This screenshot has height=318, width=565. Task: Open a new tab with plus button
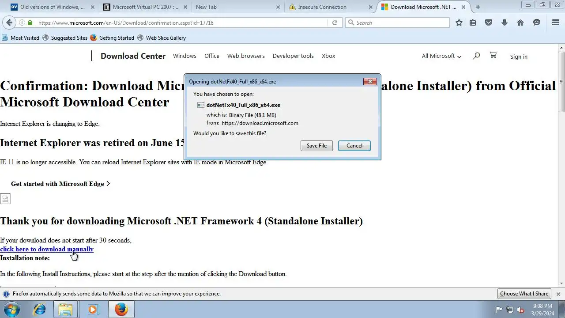click(x=478, y=7)
